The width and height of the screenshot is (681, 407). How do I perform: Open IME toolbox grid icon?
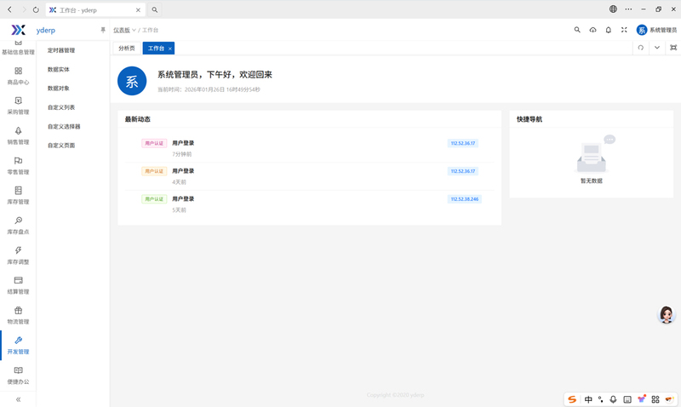pyautogui.click(x=655, y=399)
